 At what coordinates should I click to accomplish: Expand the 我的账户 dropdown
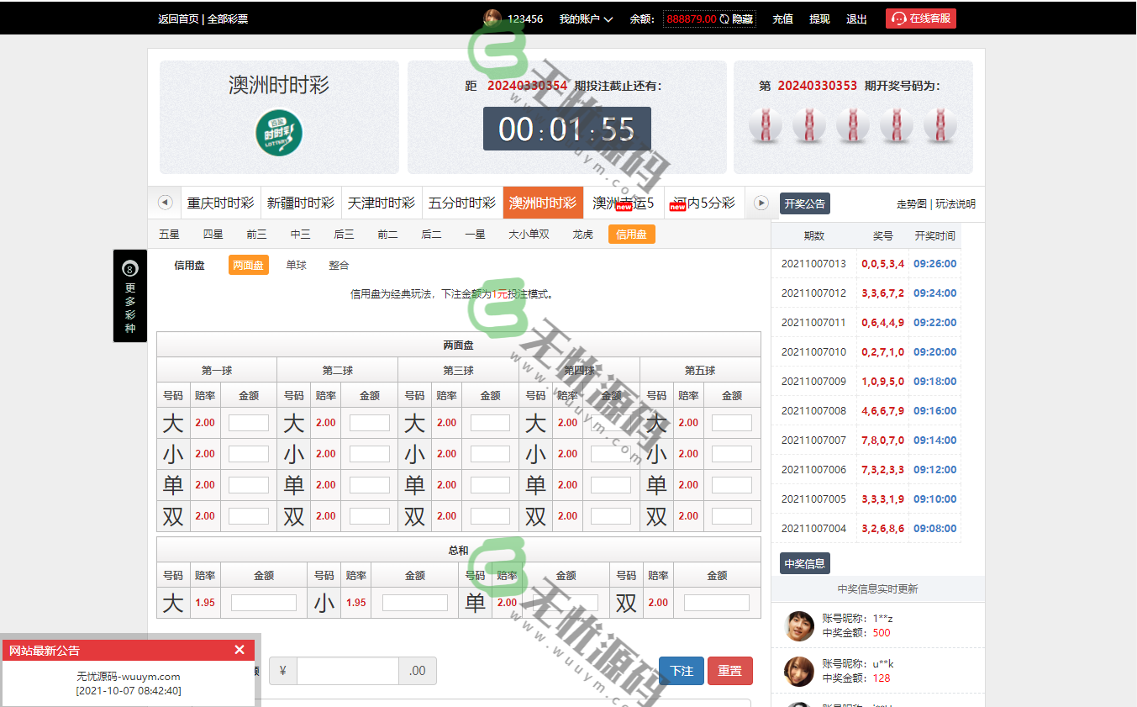pyautogui.click(x=586, y=18)
